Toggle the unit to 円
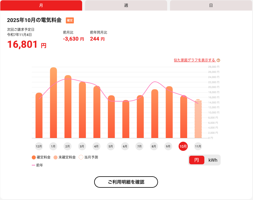 tap(197, 160)
